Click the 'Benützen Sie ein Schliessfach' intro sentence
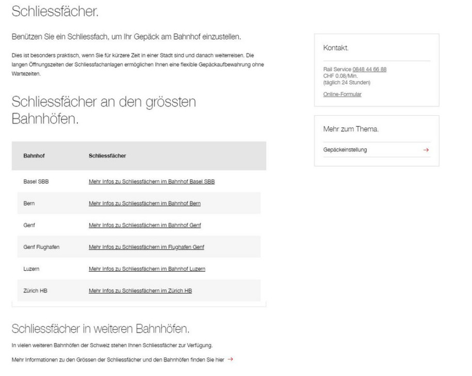The height and width of the screenshot is (376, 472). (x=126, y=37)
